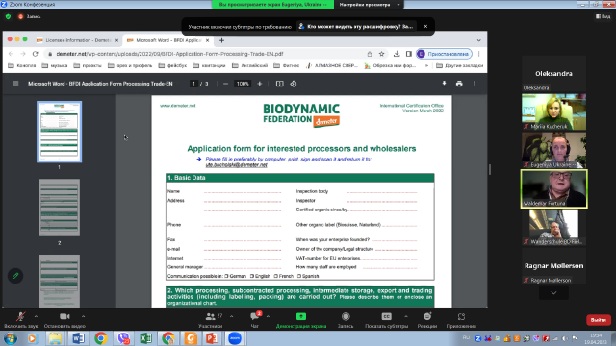The width and height of the screenshot is (616, 346).
Task: Click CC Show Subtitles icon
Action: tap(387, 316)
